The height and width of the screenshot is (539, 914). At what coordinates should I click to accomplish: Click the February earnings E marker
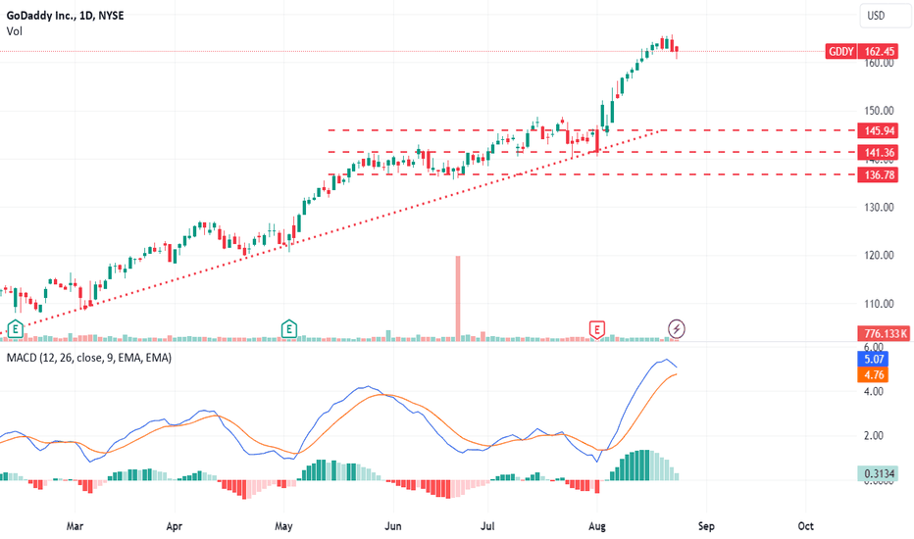point(15,329)
